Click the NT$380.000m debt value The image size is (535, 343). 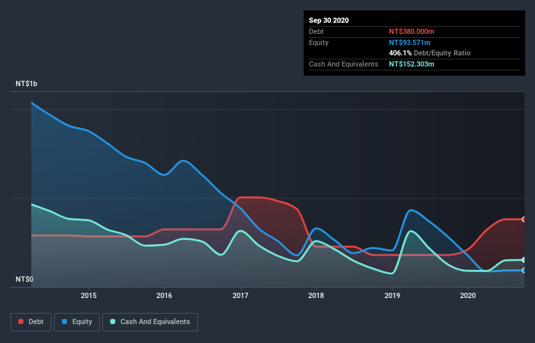coord(411,31)
